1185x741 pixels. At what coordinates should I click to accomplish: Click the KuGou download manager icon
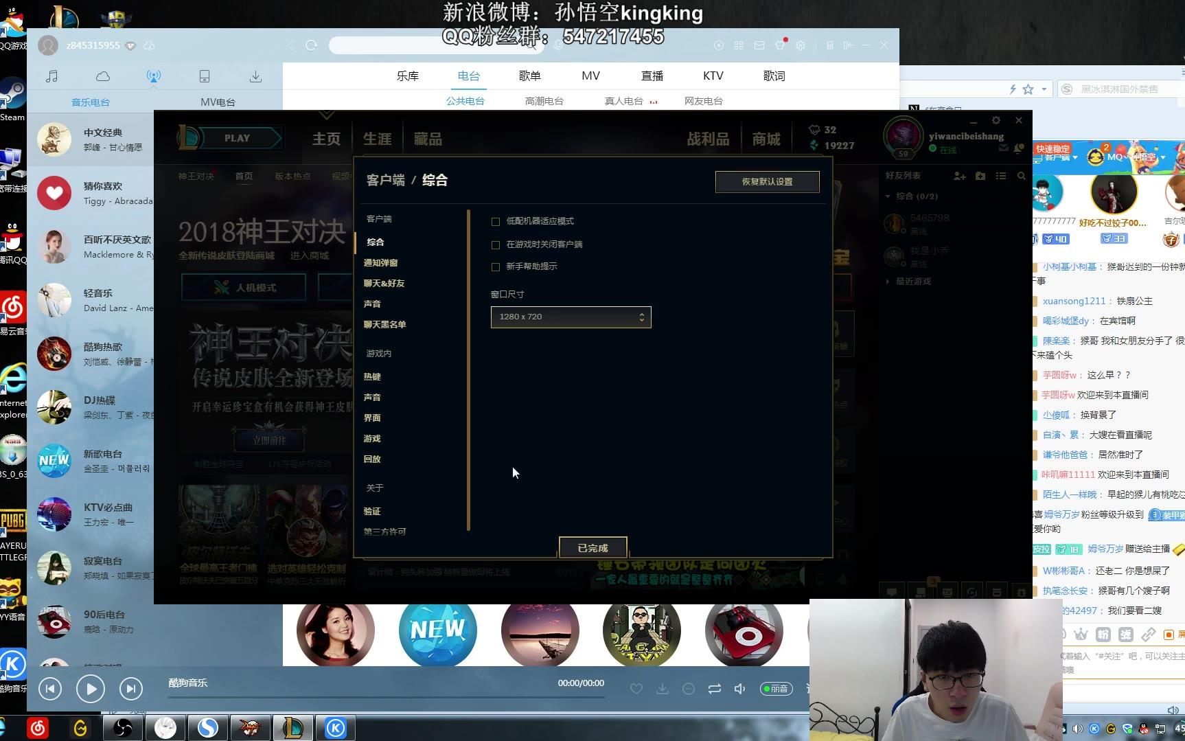click(x=255, y=76)
